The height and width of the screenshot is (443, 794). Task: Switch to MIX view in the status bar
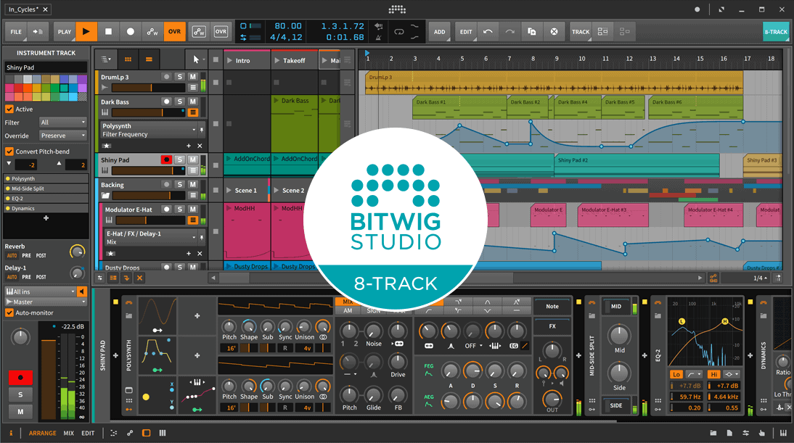[x=69, y=433]
